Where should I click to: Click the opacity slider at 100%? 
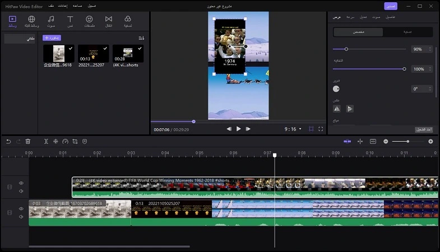click(369, 69)
